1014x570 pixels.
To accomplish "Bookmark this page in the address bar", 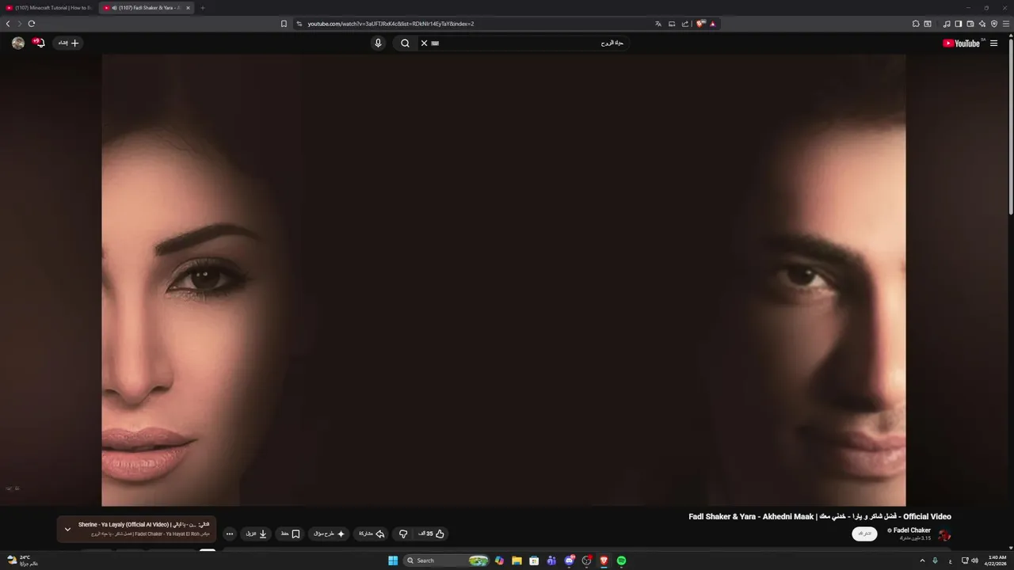I will (284, 24).
